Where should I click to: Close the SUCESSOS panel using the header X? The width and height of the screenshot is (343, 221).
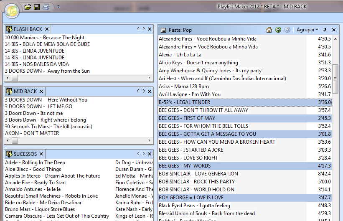[150, 154]
